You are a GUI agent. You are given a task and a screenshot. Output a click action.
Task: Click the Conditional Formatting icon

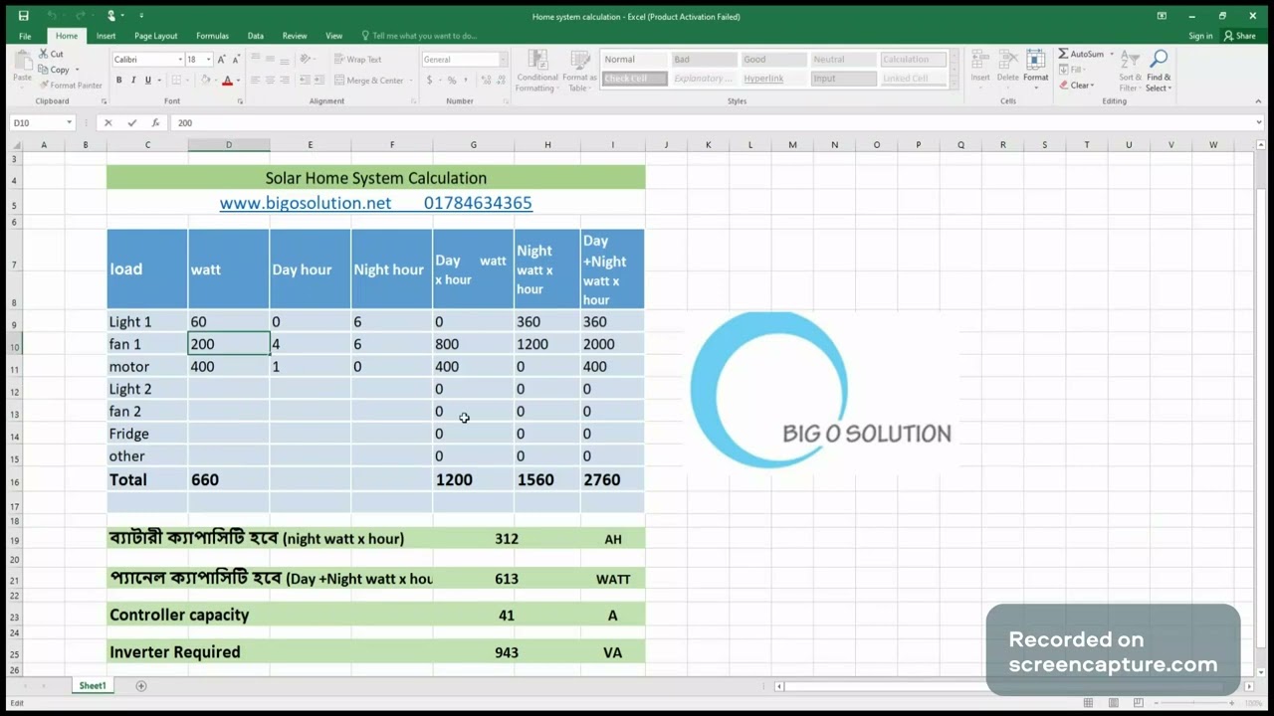(537, 71)
